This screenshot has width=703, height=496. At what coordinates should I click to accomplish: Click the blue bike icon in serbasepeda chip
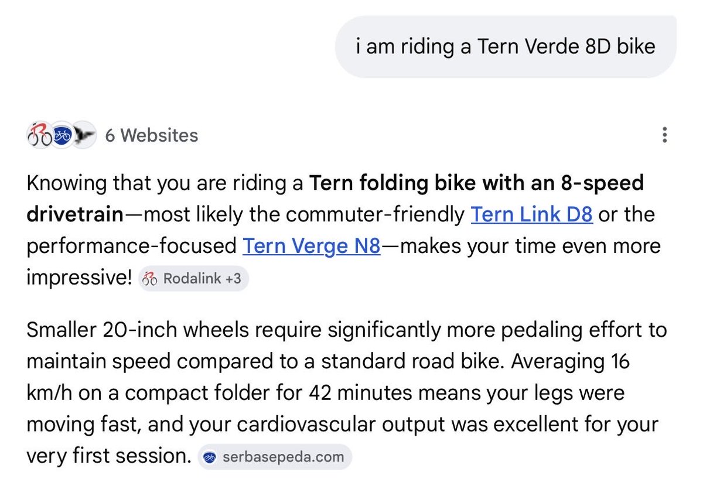(210, 457)
